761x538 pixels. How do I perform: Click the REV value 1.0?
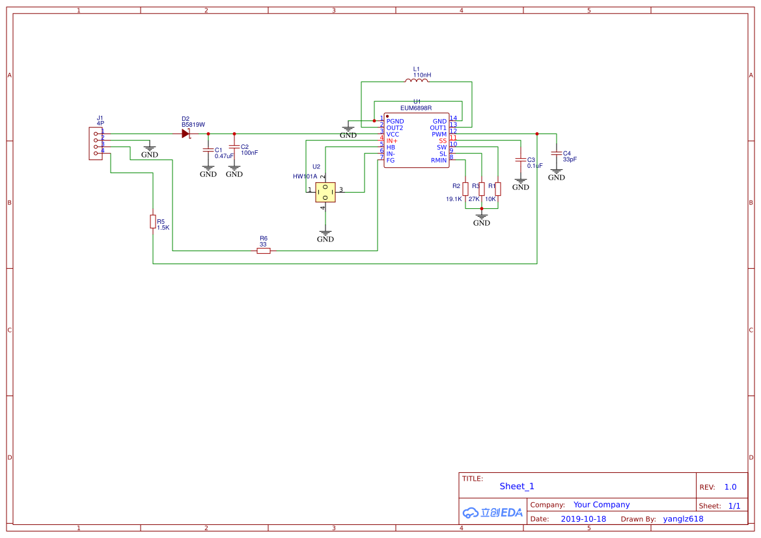pyautogui.click(x=730, y=487)
